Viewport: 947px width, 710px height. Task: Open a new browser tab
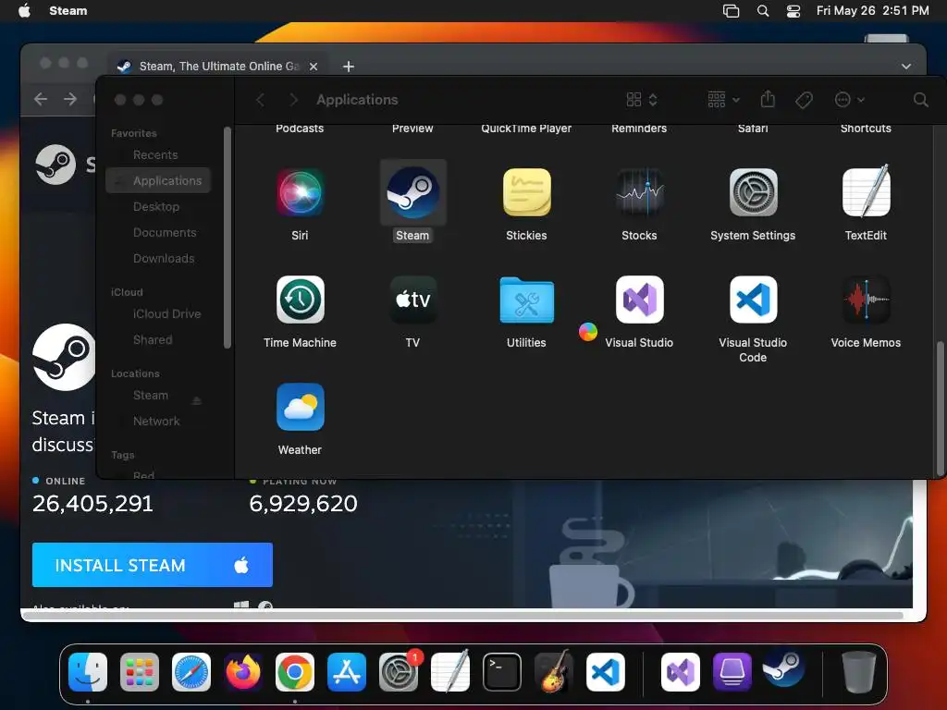349,67
